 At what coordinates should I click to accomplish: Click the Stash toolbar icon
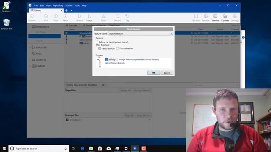tap(103, 18)
